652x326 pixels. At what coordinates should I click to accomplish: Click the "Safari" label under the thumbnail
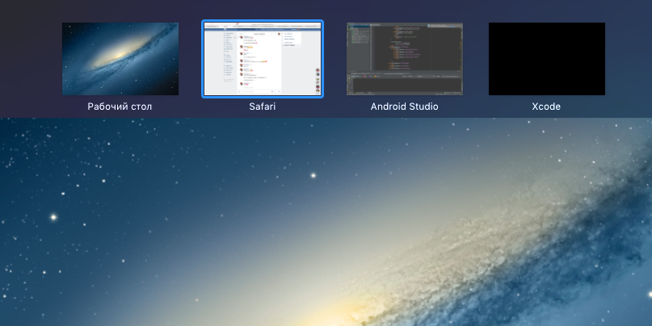point(262,107)
